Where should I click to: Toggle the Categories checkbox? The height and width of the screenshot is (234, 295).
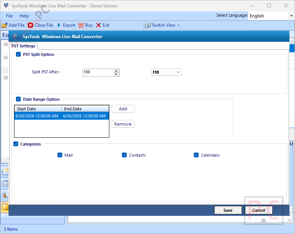pos(16,144)
